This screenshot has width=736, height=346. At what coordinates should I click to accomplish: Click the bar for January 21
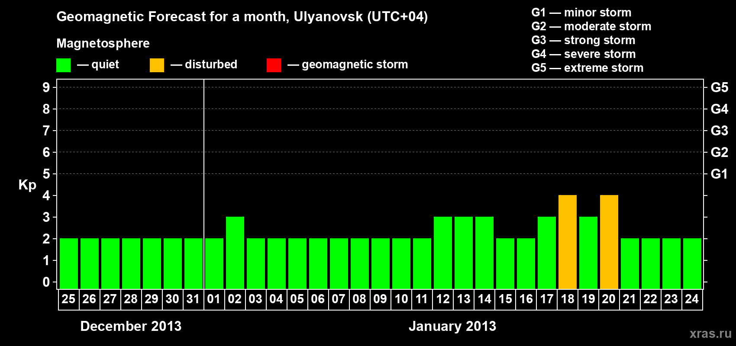click(630, 264)
